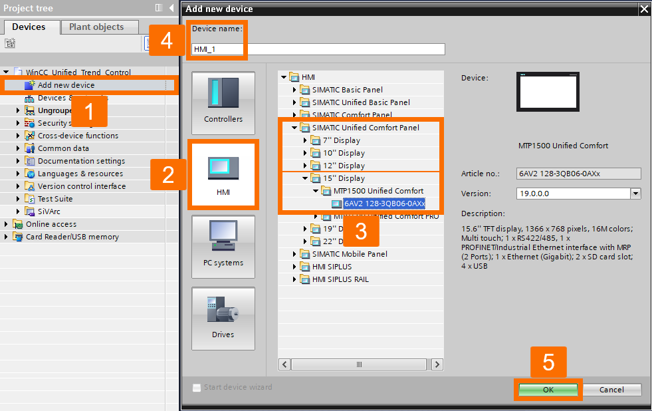
Task: Collapse the SIMATIC Unified Comfort Panel folder
Action: (x=294, y=127)
